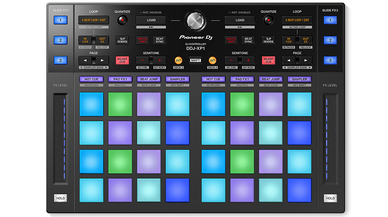Screen dimensions: 388x217
Task: Hit the orange INT button for Deck 4
Action: [212, 60]
